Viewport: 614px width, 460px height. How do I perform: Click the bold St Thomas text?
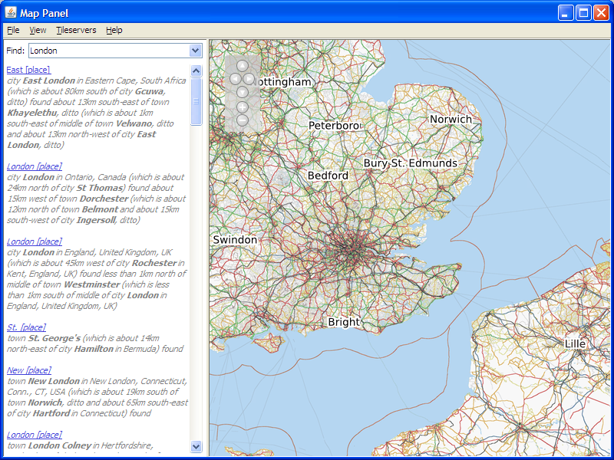point(100,188)
